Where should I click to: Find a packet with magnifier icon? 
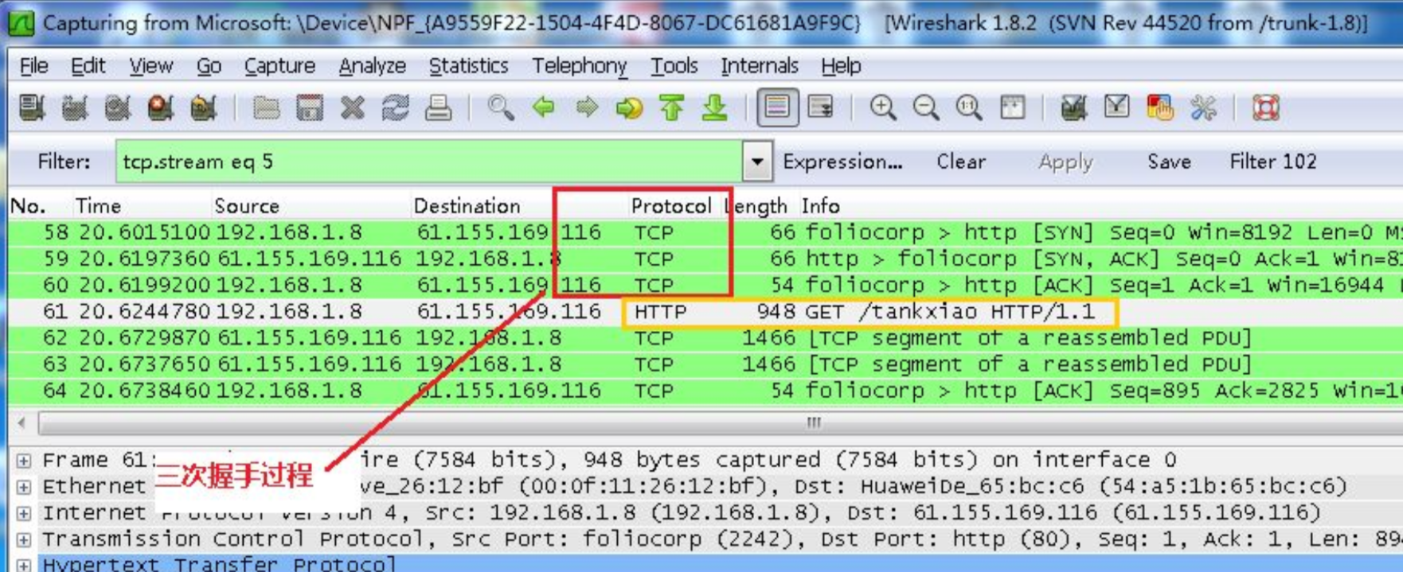point(500,107)
